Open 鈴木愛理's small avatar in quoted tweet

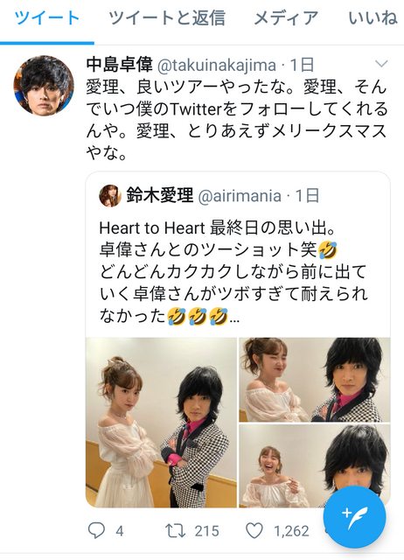coord(110,196)
